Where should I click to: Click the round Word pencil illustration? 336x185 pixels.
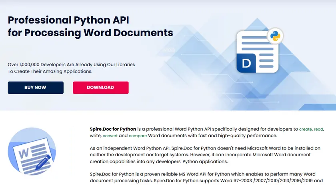pyautogui.click(x=32, y=152)
